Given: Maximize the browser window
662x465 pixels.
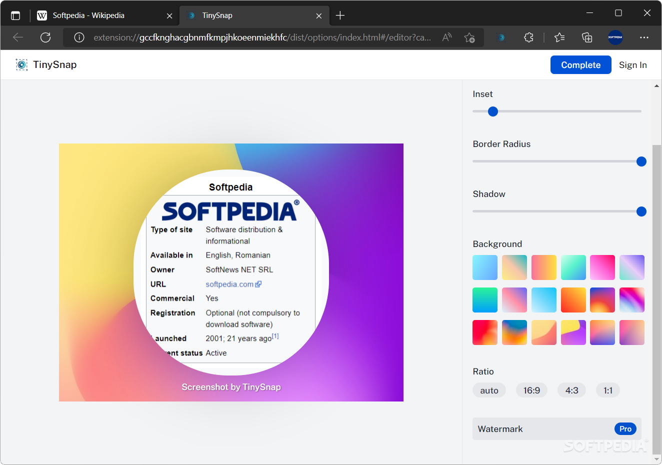Looking at the screenshot, I should click(618, 13).
